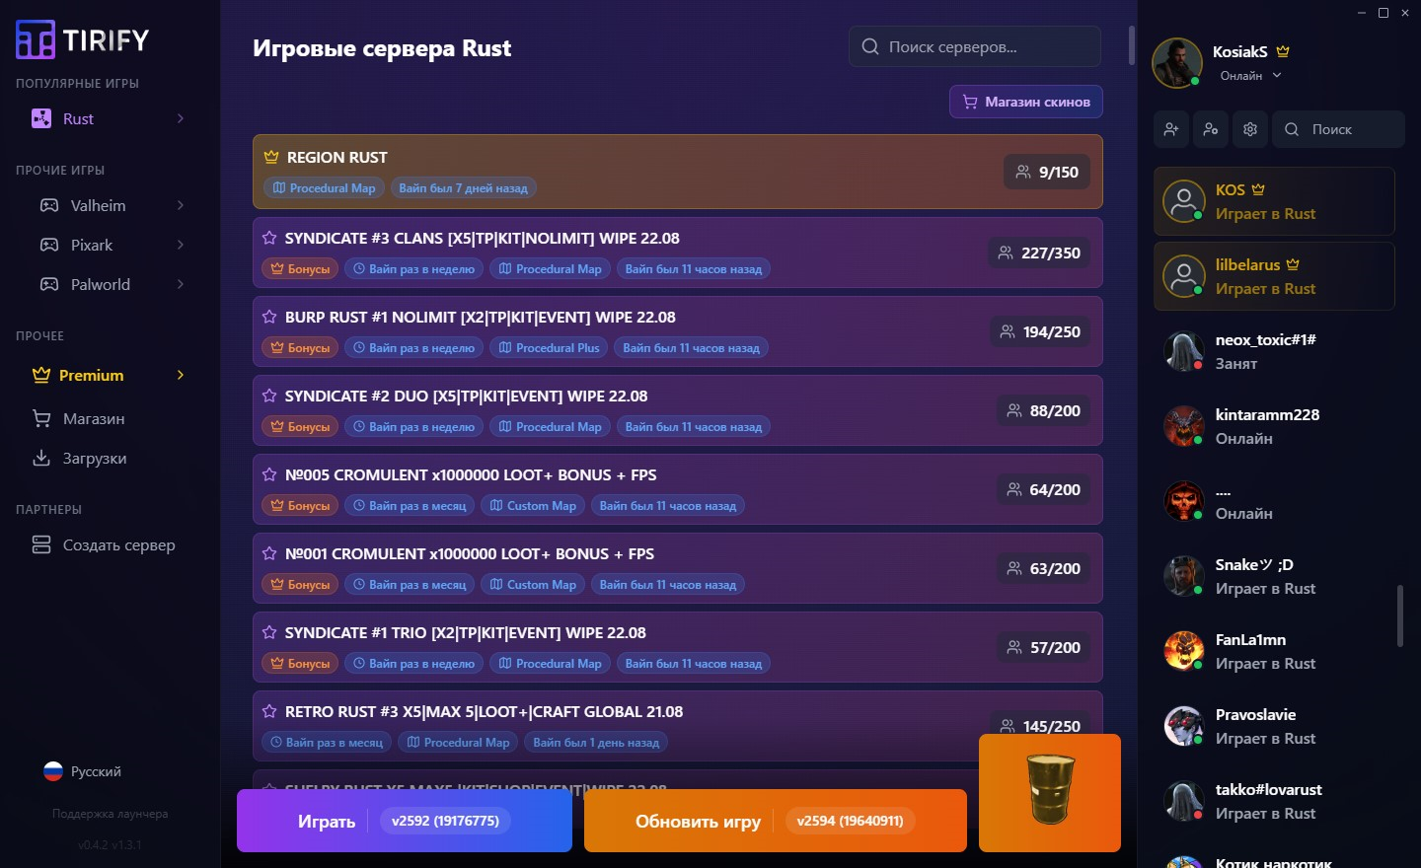Open kintaramm228 friend avatar

pos(1183,426)
